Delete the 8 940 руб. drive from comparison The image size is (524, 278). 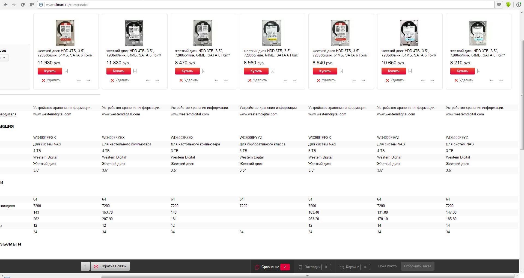click(326, 80)
